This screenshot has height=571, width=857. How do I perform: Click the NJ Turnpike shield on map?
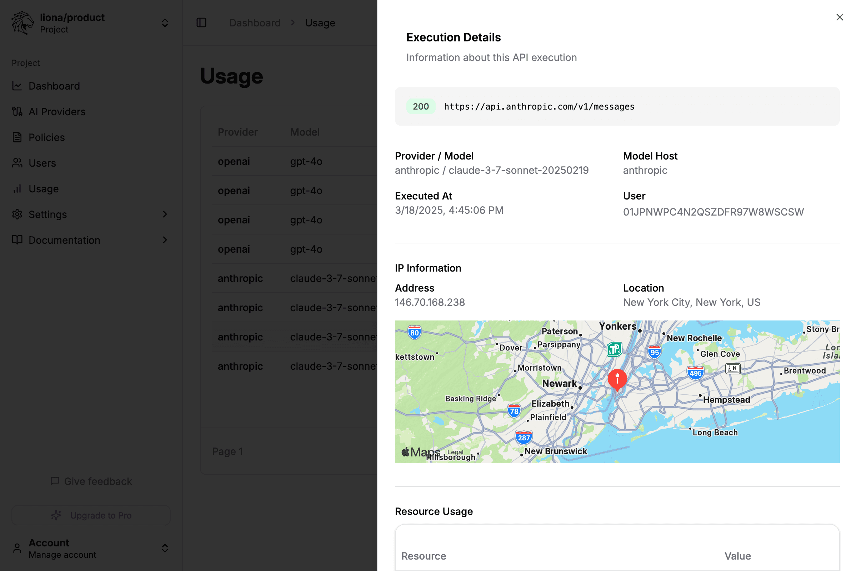pos(614,349)
